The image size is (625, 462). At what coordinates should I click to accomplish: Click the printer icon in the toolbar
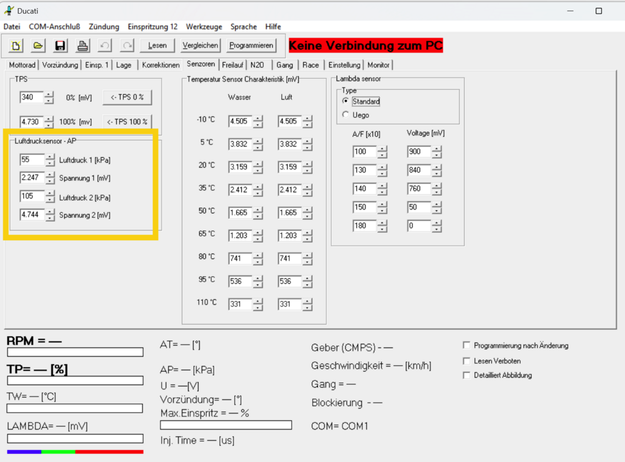(82, 46)
